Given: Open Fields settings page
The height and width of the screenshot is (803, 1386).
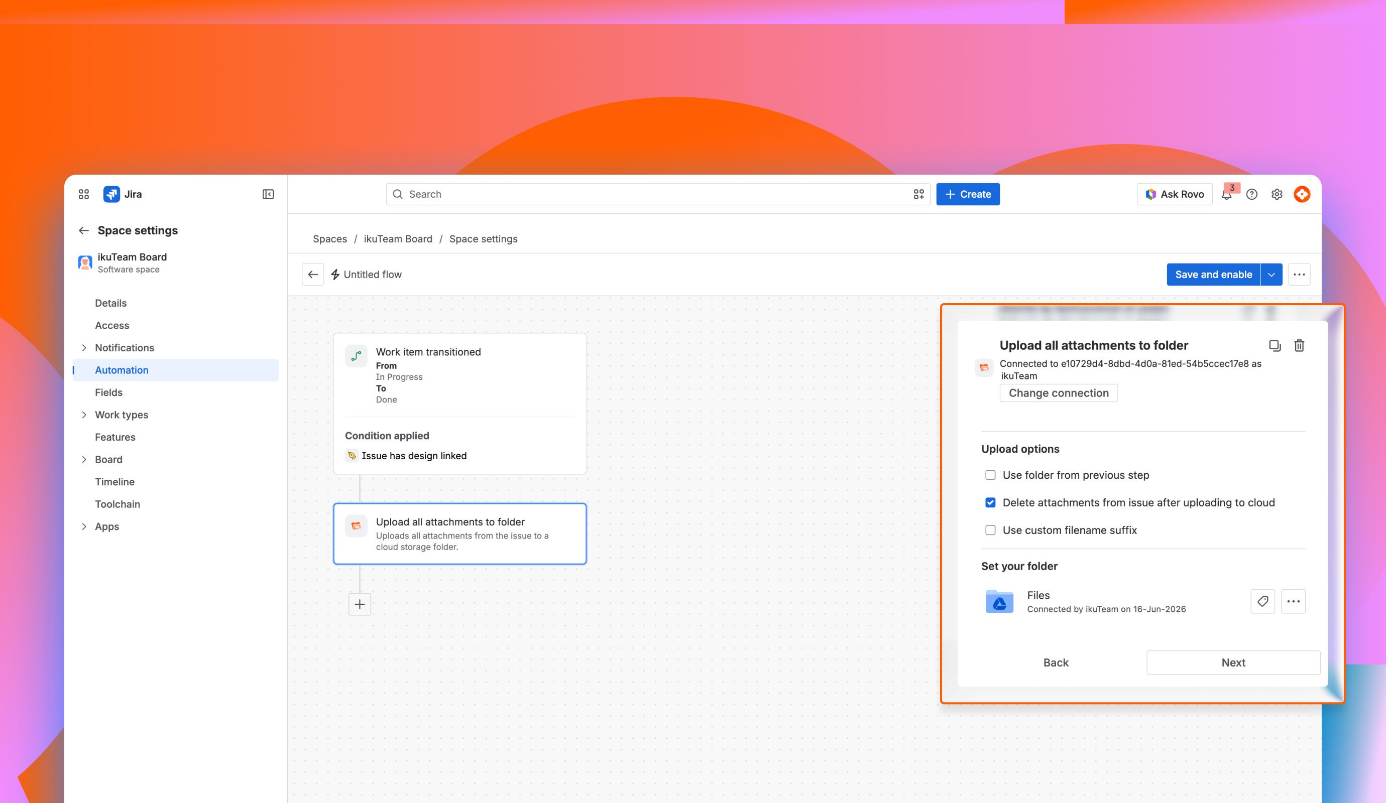Looking at the screenshot, I should pos(108,392).
